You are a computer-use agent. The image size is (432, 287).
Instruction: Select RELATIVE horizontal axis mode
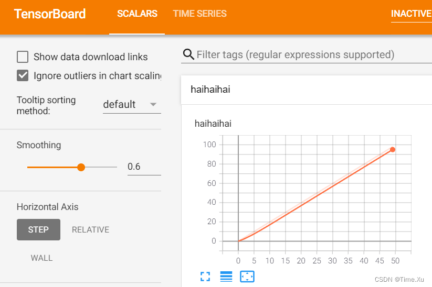pos(90,229)
